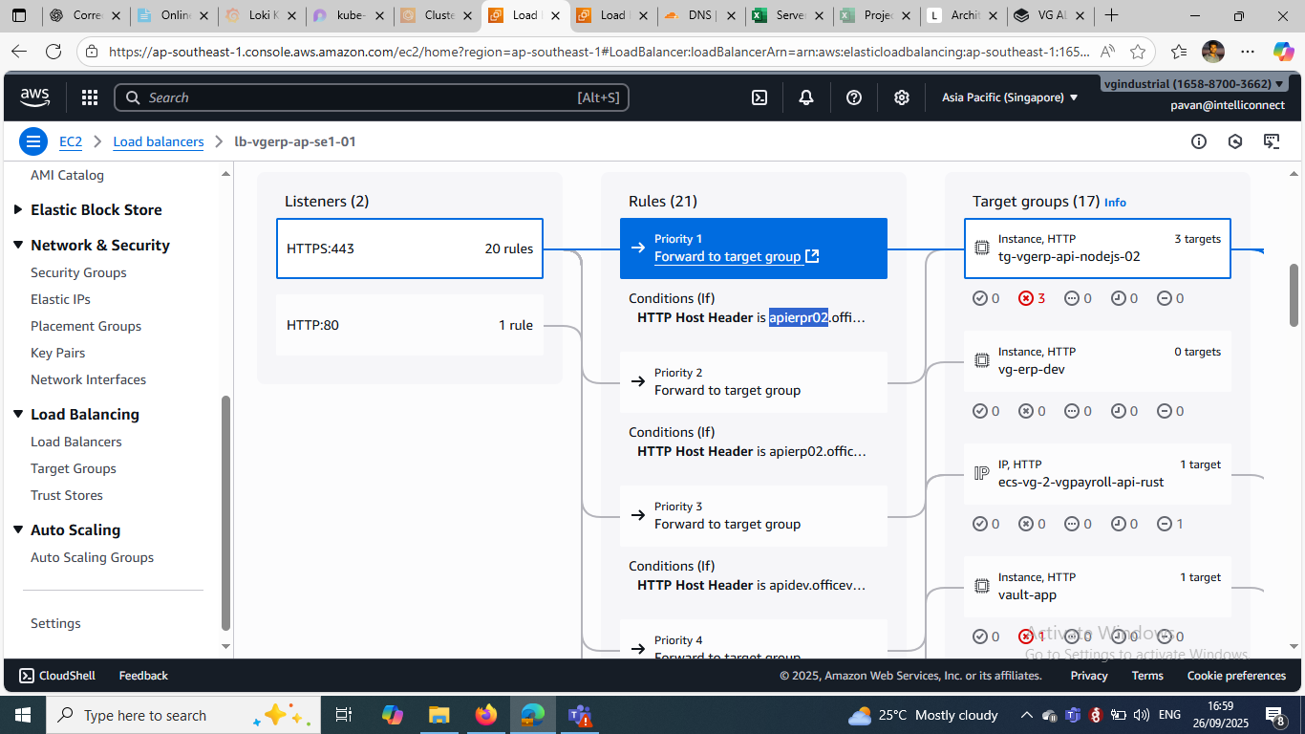Click the notifications bell icon
The height and width of the screenshot is (734, 1305).
click(x=806, y=97)
